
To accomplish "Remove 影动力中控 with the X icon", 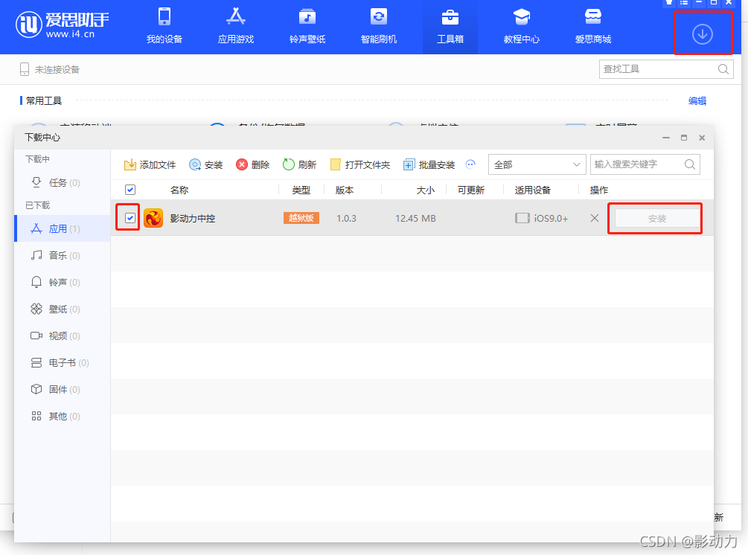I will coord(595,218).
